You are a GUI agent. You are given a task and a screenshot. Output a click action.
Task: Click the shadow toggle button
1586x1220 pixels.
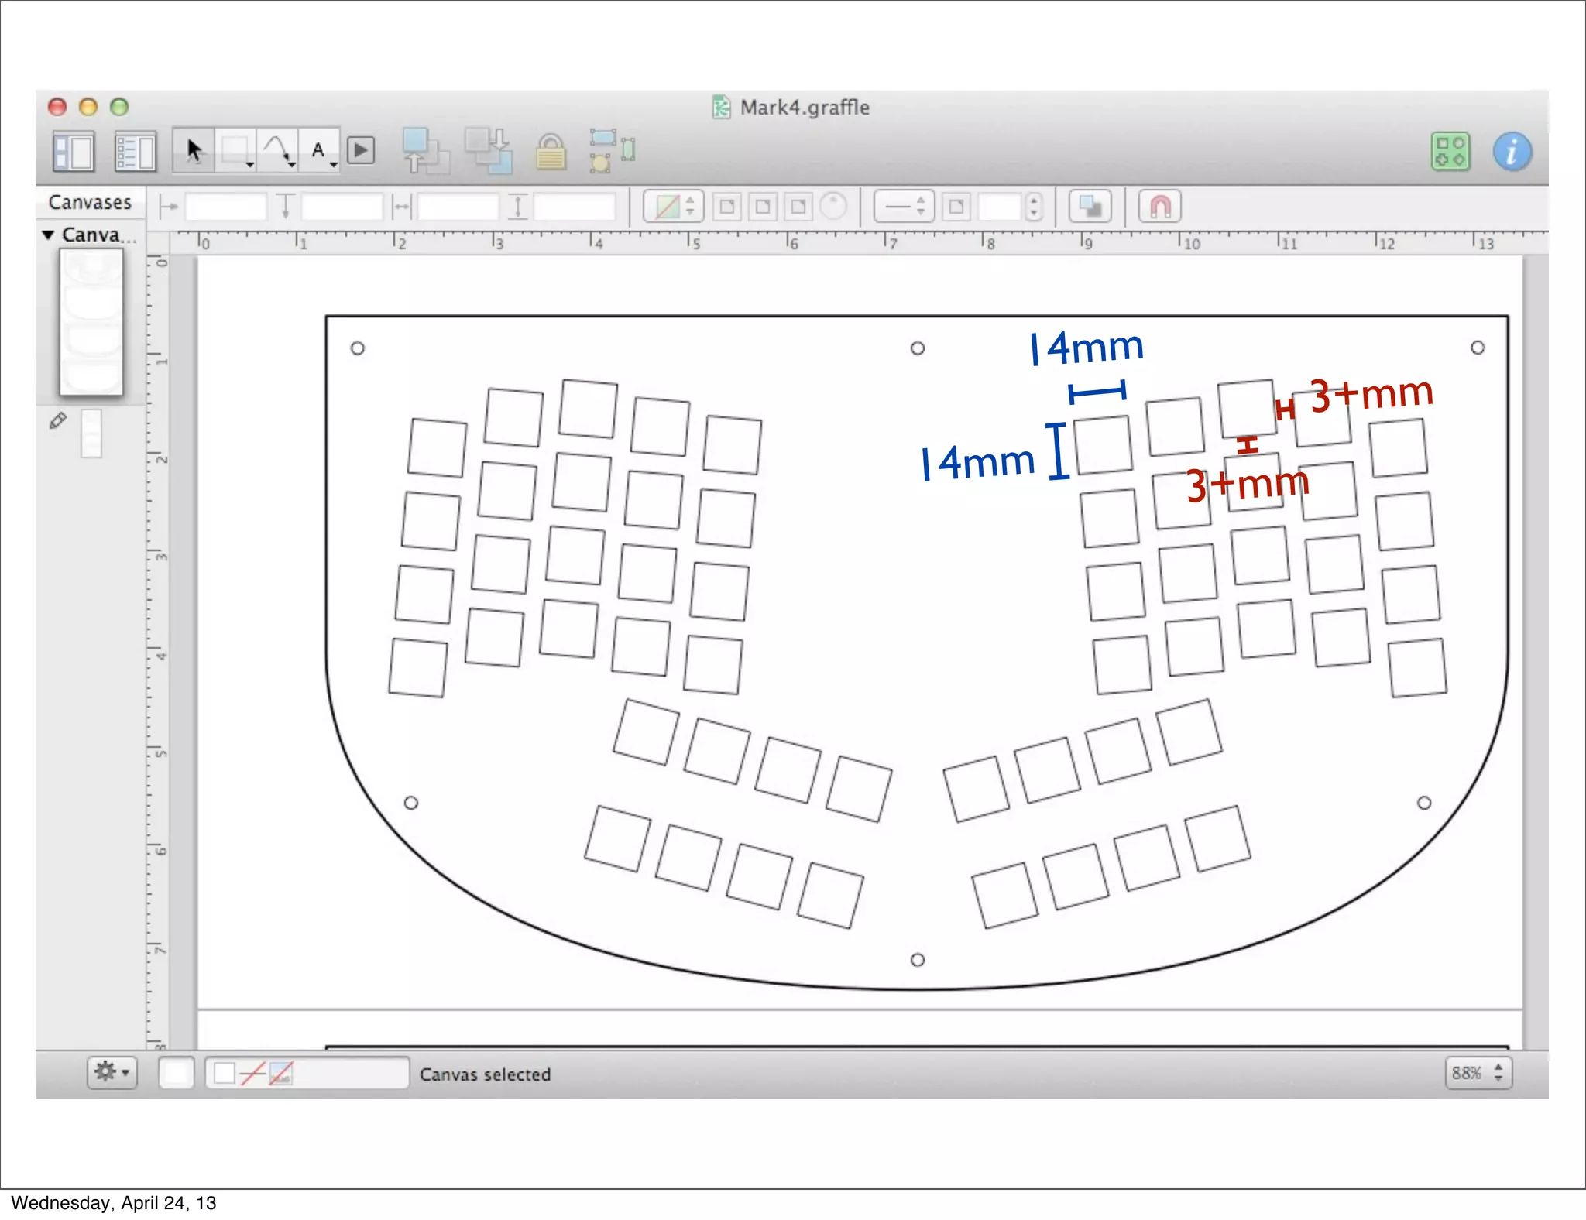[1090, 207]
